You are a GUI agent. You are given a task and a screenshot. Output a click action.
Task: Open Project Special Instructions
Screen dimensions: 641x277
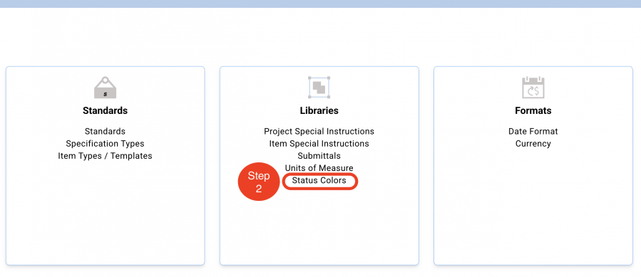coord(319,132)
